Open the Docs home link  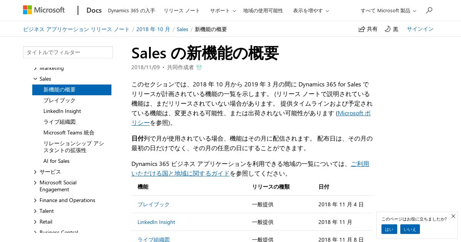click(94, 10)
